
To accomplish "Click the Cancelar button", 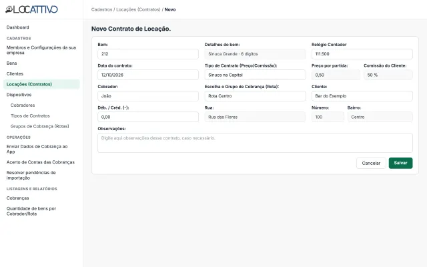I will point(371,163).
